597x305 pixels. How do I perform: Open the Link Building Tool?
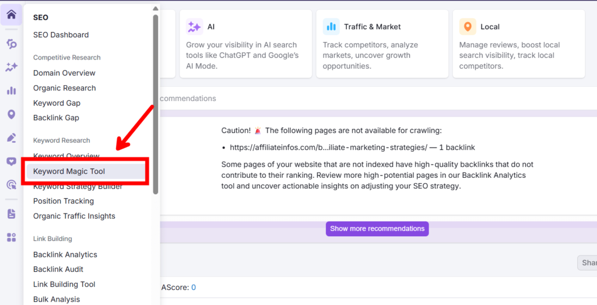[64, 284]
